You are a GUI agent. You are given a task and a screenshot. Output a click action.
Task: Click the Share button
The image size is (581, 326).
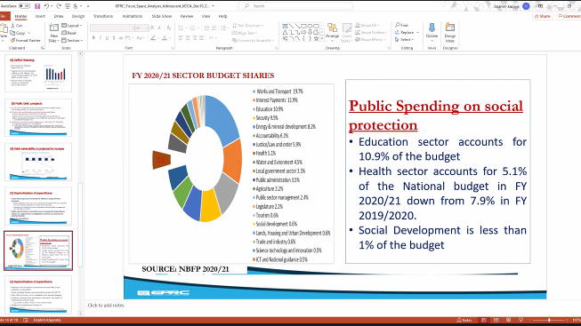tap(543, 16)
